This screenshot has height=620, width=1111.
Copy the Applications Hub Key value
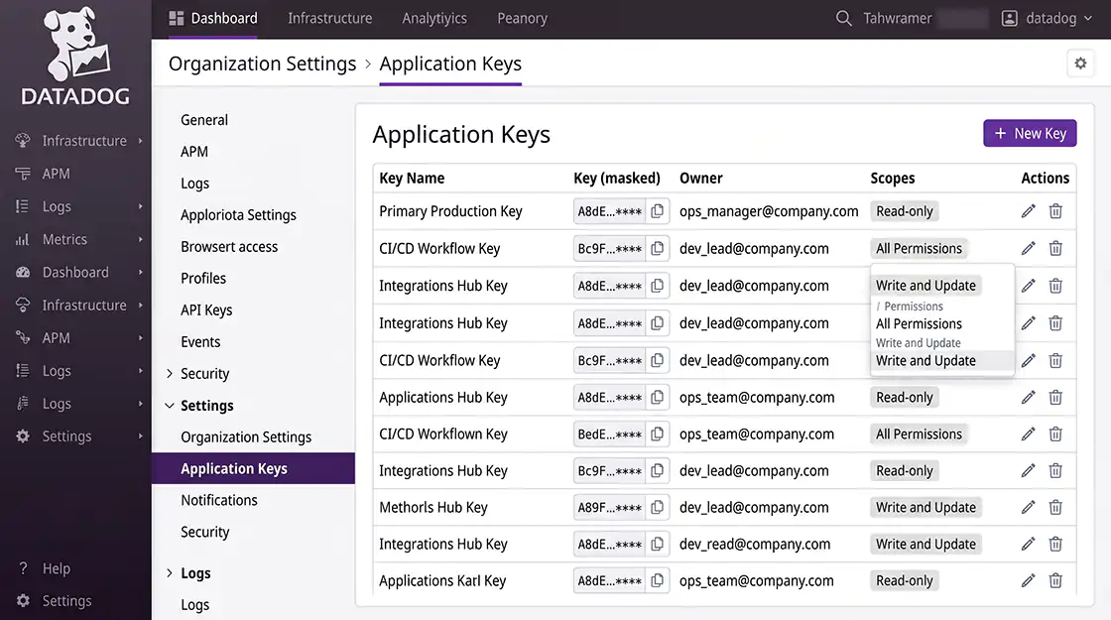(658, 398)
